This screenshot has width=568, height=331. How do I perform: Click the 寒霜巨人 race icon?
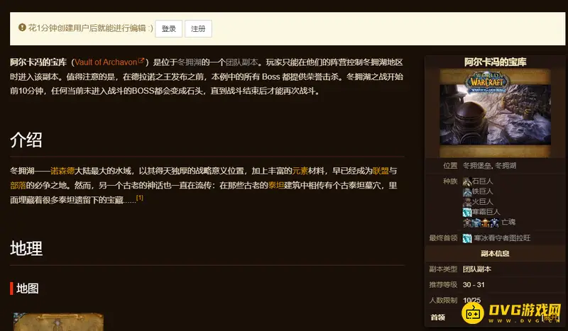pos(467,212)
